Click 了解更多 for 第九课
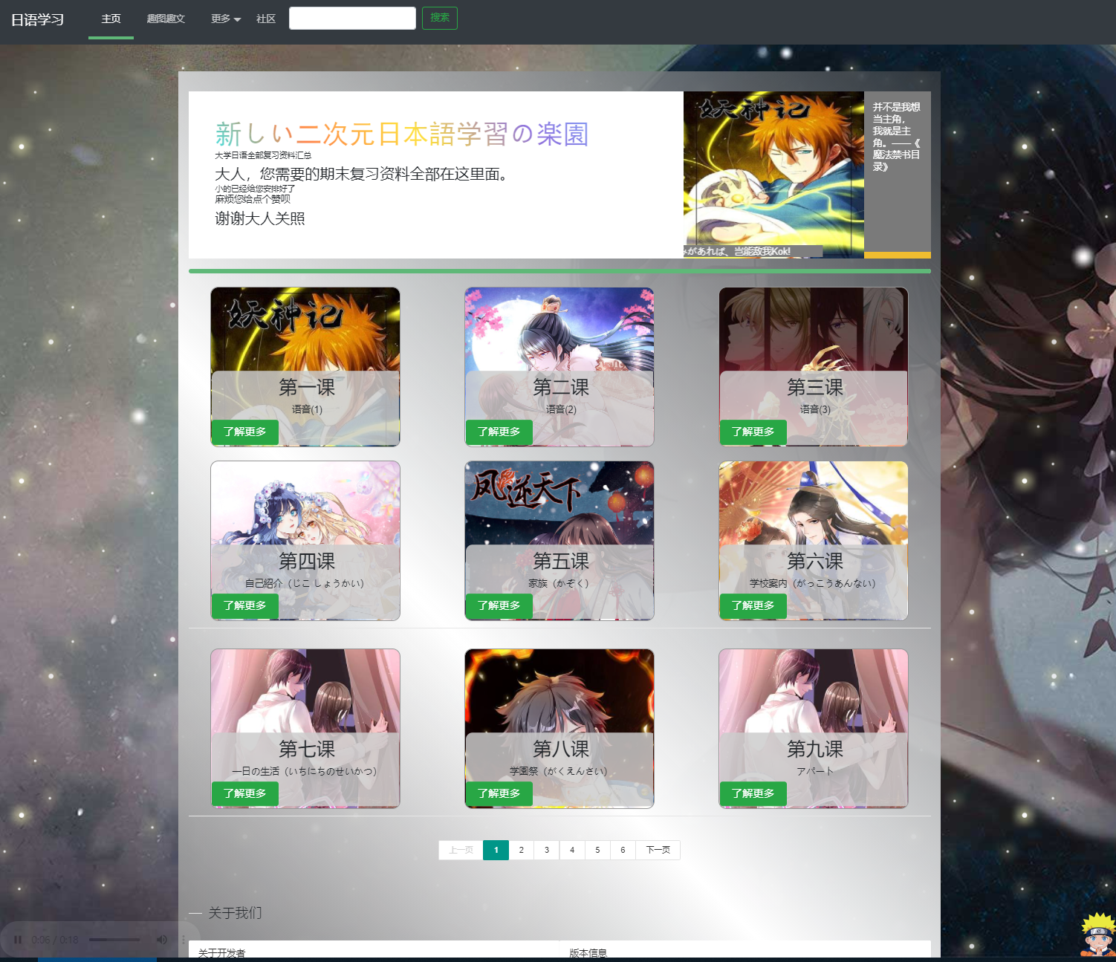The height and width of the screenshot is (962, 1116). [753, 794]
